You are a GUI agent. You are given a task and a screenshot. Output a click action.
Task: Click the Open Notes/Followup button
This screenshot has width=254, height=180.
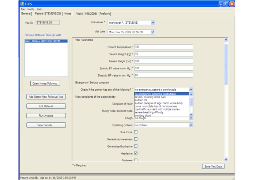pyautogui.click(x=45, y=83)
